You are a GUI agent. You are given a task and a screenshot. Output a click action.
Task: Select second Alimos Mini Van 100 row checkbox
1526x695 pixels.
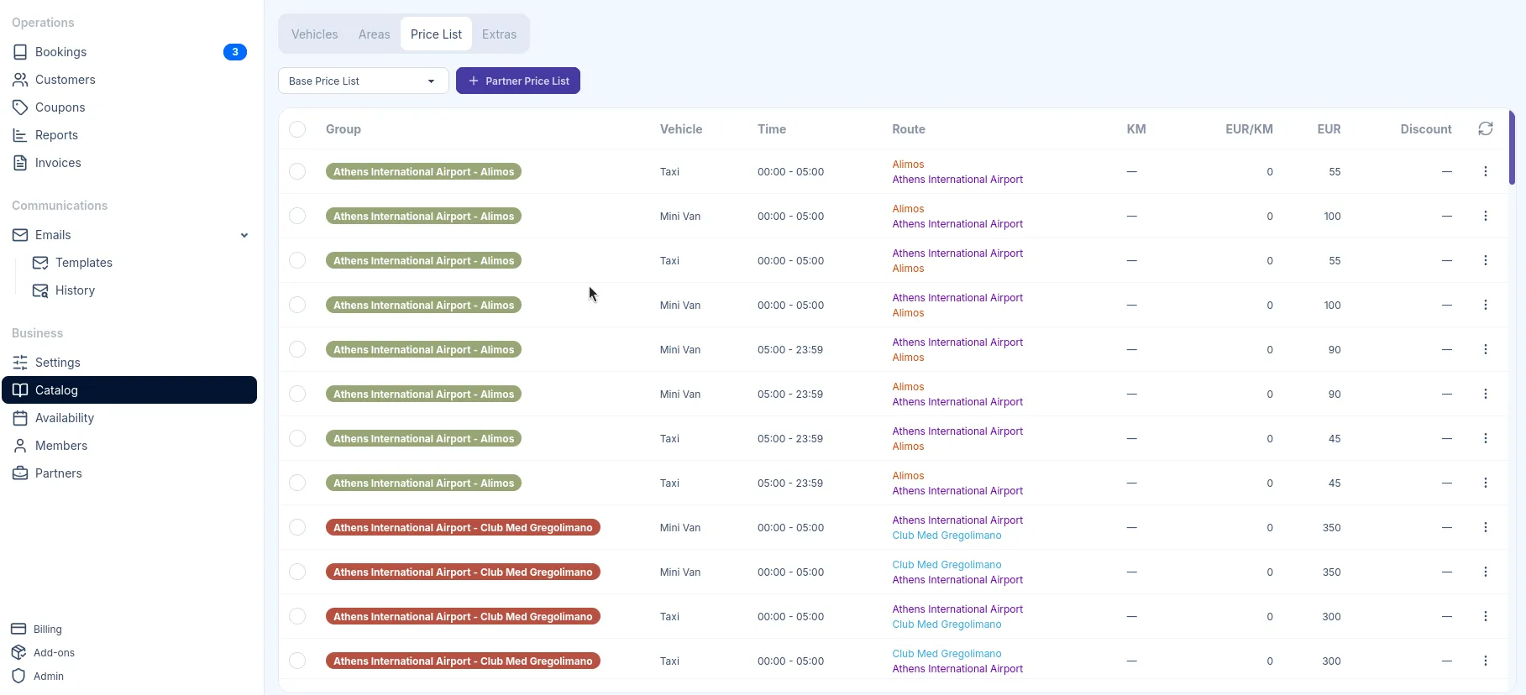297,305
